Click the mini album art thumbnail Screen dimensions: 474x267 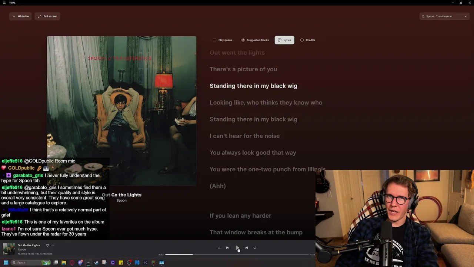[x=9, y=249]
